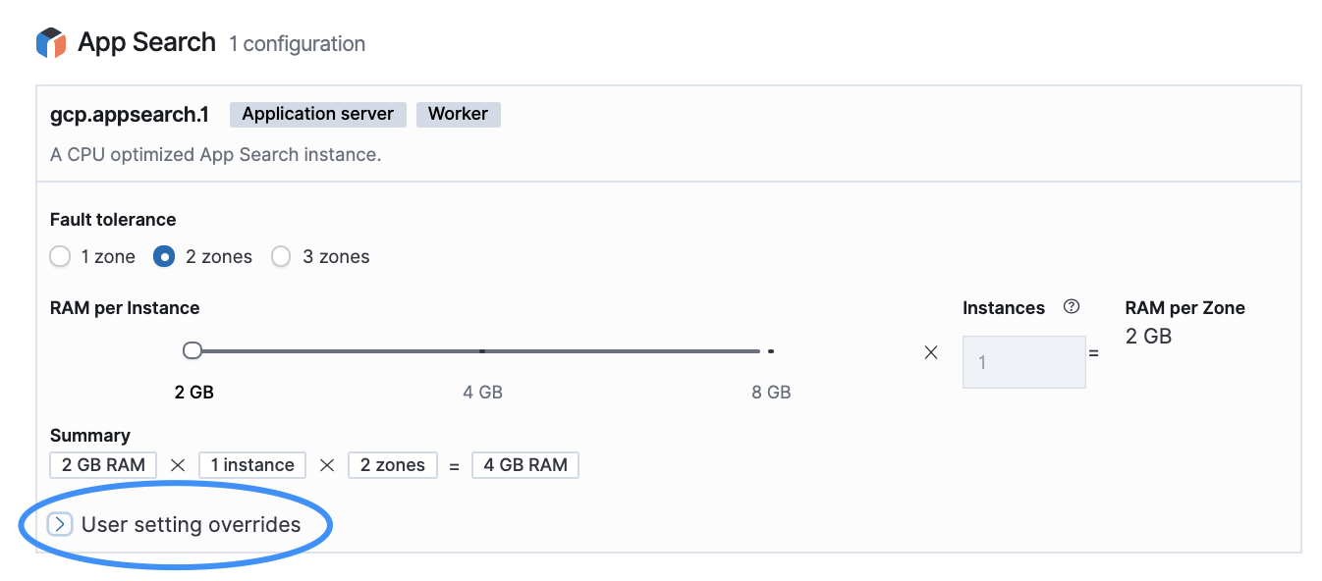The image size is (1322, 581).
Task: Set RAM slider to 8 GB tick
Action: pos(771,350)
